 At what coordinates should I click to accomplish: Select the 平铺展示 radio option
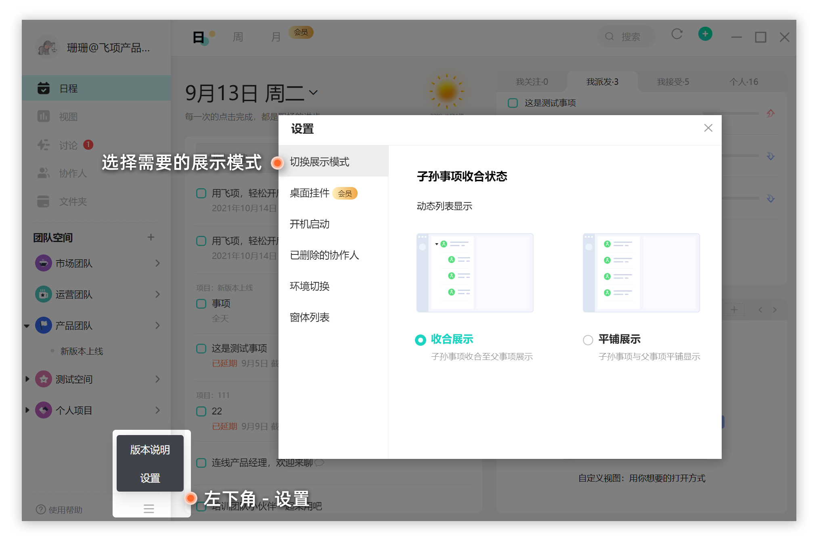[588, 340]
